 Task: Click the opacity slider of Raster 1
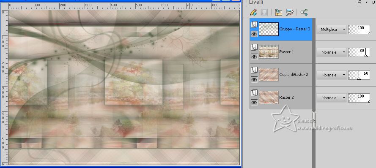point(359,52)
